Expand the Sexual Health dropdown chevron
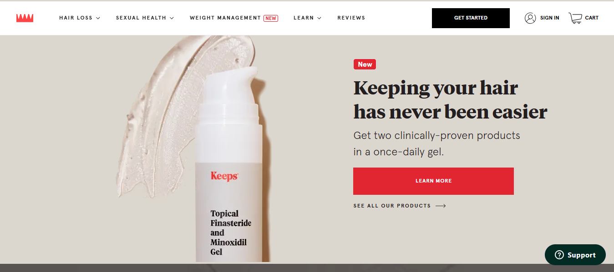 tap(172, 18)
